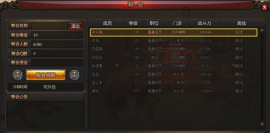This screenshot has width=270, height=133.
Task: Click scroll down arrow in member list
Action: [262, 124]
